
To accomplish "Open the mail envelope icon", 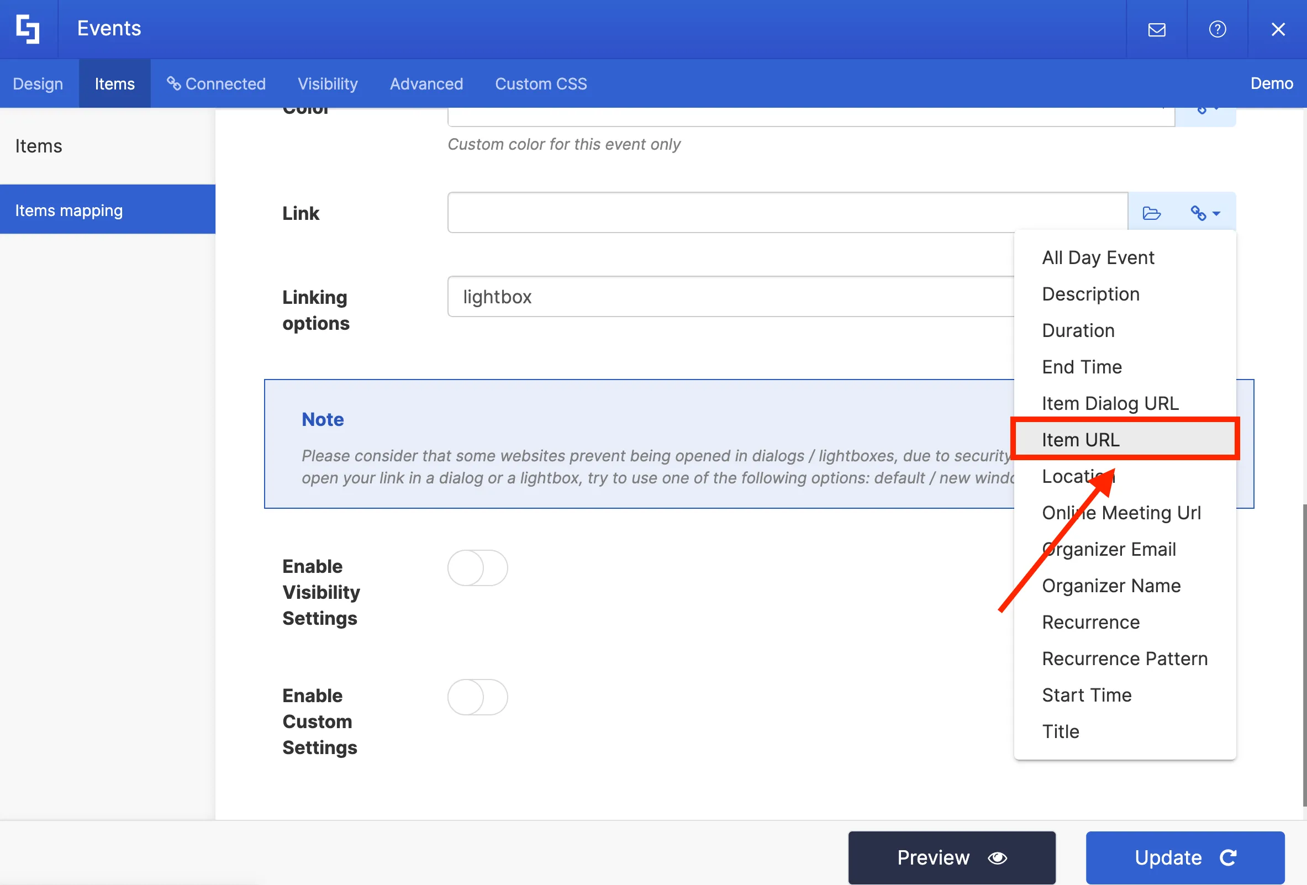I will [x=1156, y=29].
